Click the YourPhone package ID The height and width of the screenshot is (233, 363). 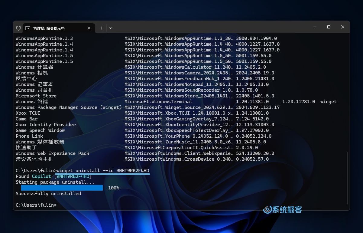coord(179,136)
